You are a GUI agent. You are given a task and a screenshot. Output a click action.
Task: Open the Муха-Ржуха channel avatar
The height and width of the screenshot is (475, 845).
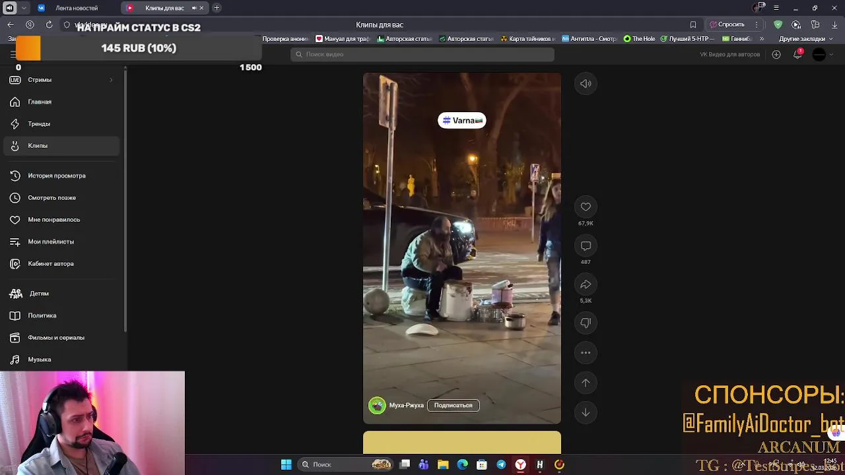(x=377, y=405)
